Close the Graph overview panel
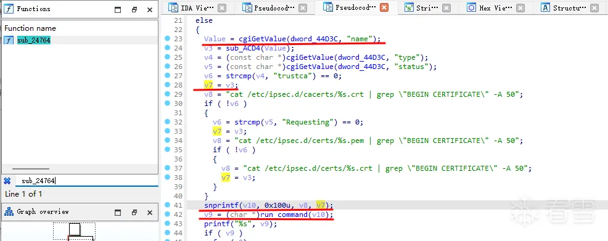The image size is (608, 241). click(150, 212)
